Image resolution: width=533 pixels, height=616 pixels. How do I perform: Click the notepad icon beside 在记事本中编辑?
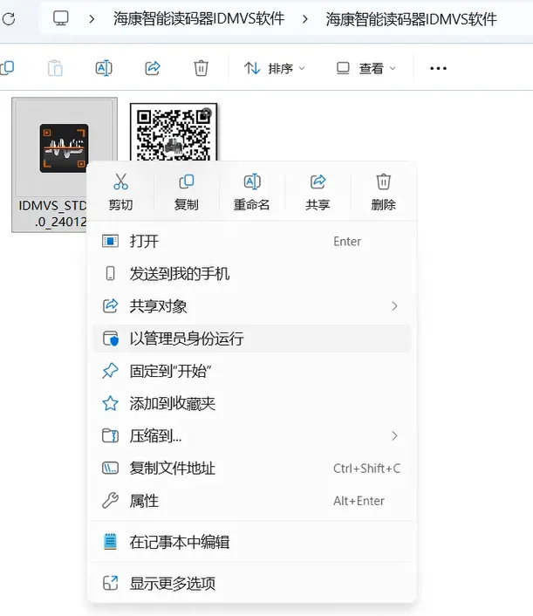coord(111,542)
